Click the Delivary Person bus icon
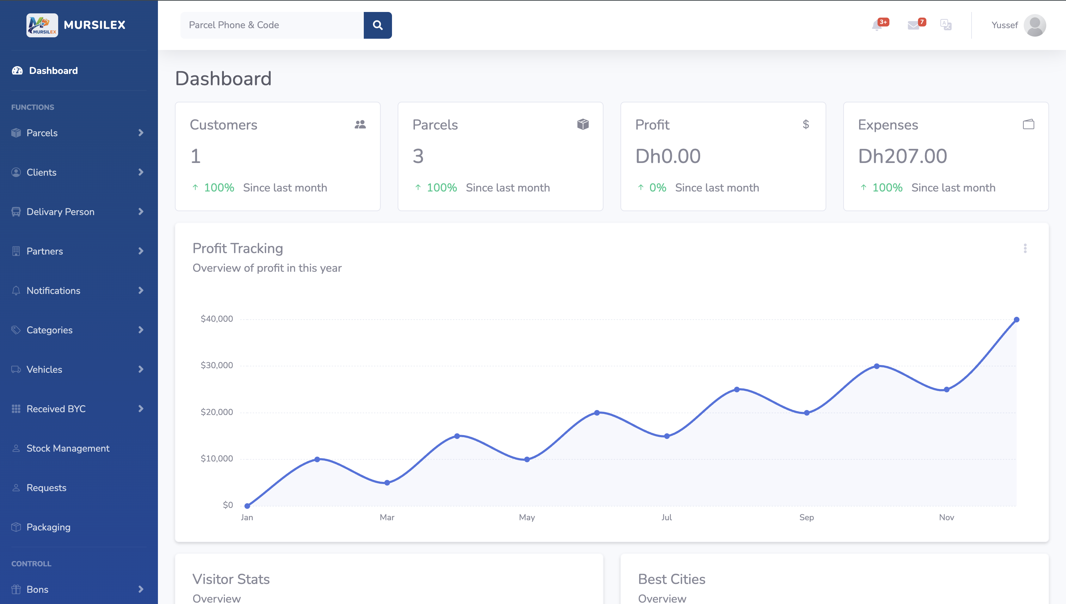The width and height of the screenshot is (1066, 604). point(16,212)
